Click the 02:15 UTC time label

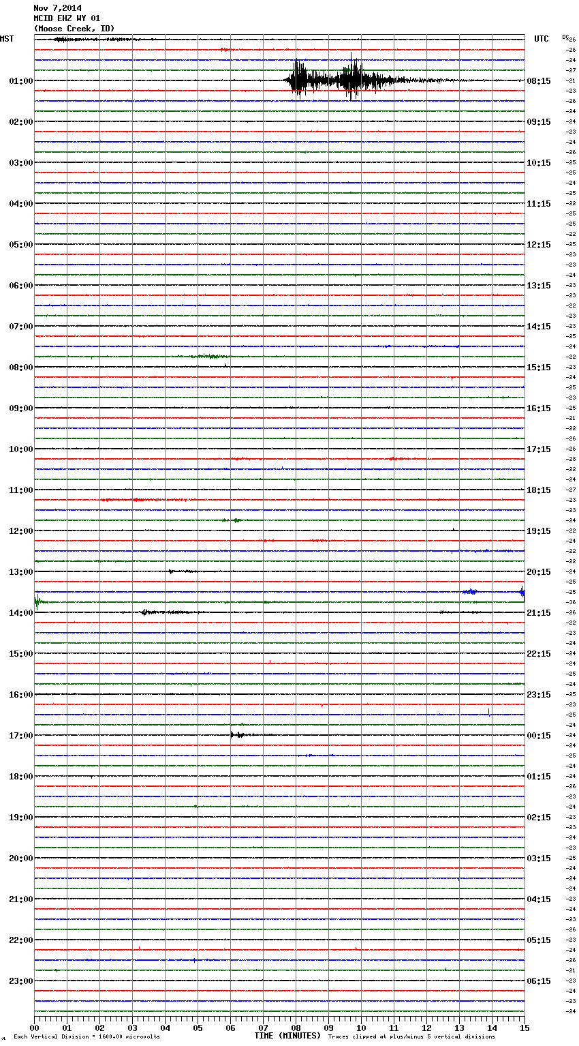click(539, 818)
